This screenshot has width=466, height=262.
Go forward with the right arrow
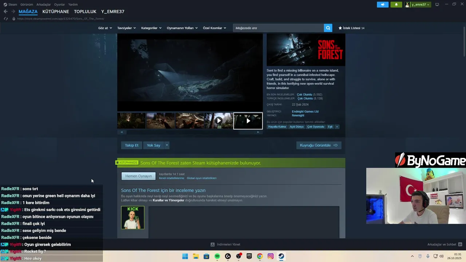coord(13,12)
